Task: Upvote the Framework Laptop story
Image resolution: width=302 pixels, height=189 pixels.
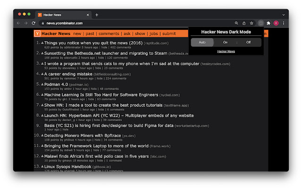Action: 42,146
